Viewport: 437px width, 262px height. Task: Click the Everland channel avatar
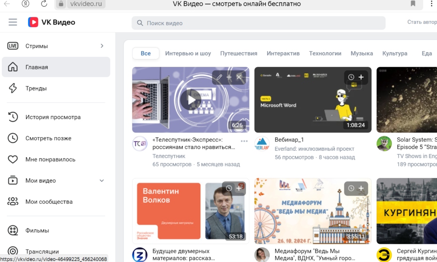point(262,144)
